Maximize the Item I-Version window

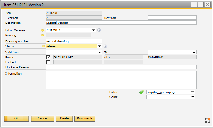pyautogui.click(x=201, y=5)
